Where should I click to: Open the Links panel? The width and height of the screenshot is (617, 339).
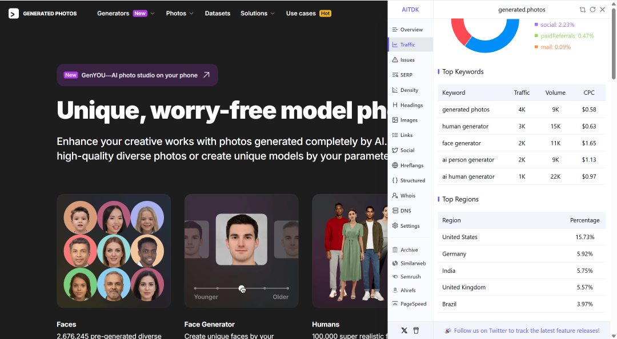point(410,135)
